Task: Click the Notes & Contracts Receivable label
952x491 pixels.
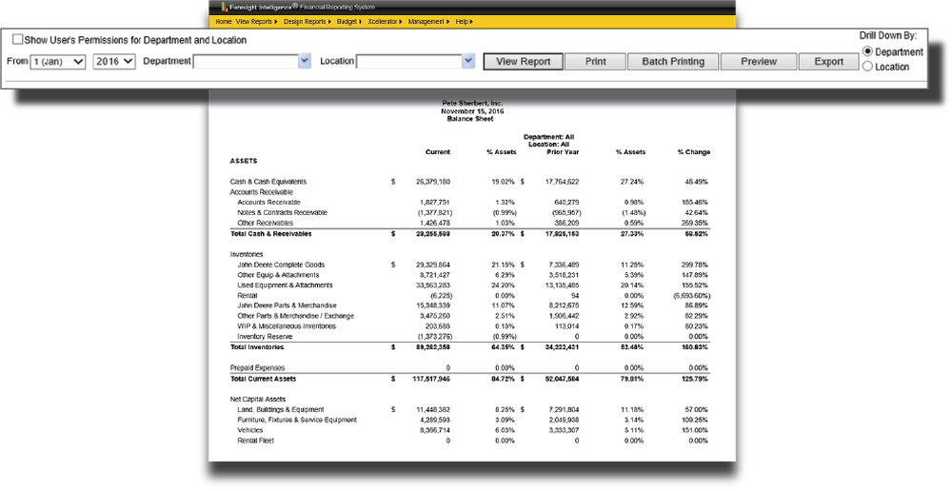Action: (283, 212)
